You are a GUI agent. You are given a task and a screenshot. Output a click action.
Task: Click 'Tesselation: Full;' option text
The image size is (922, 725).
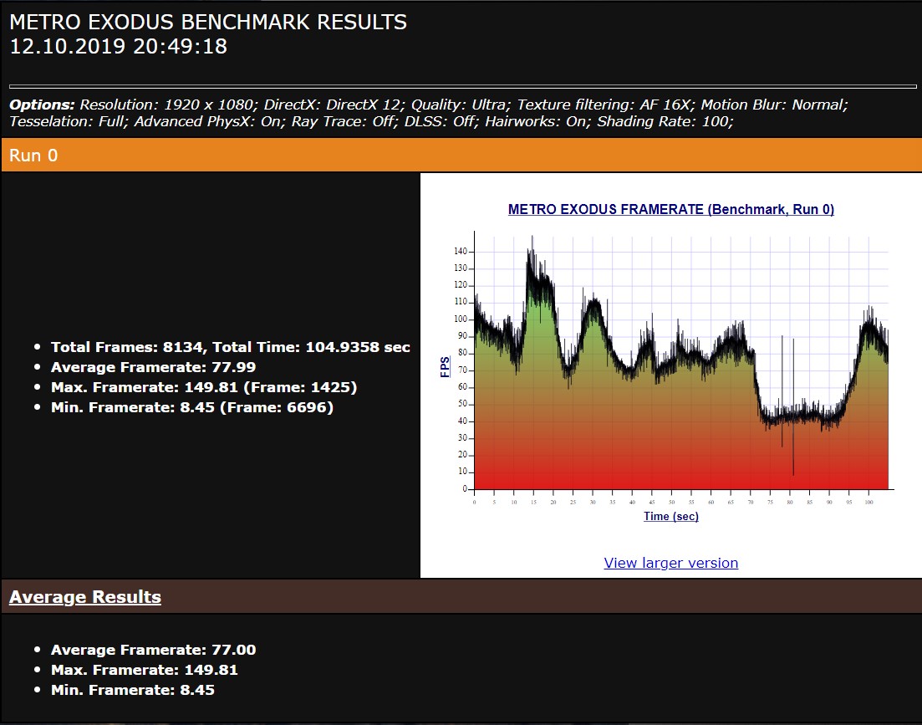click(x=69, y=121)
